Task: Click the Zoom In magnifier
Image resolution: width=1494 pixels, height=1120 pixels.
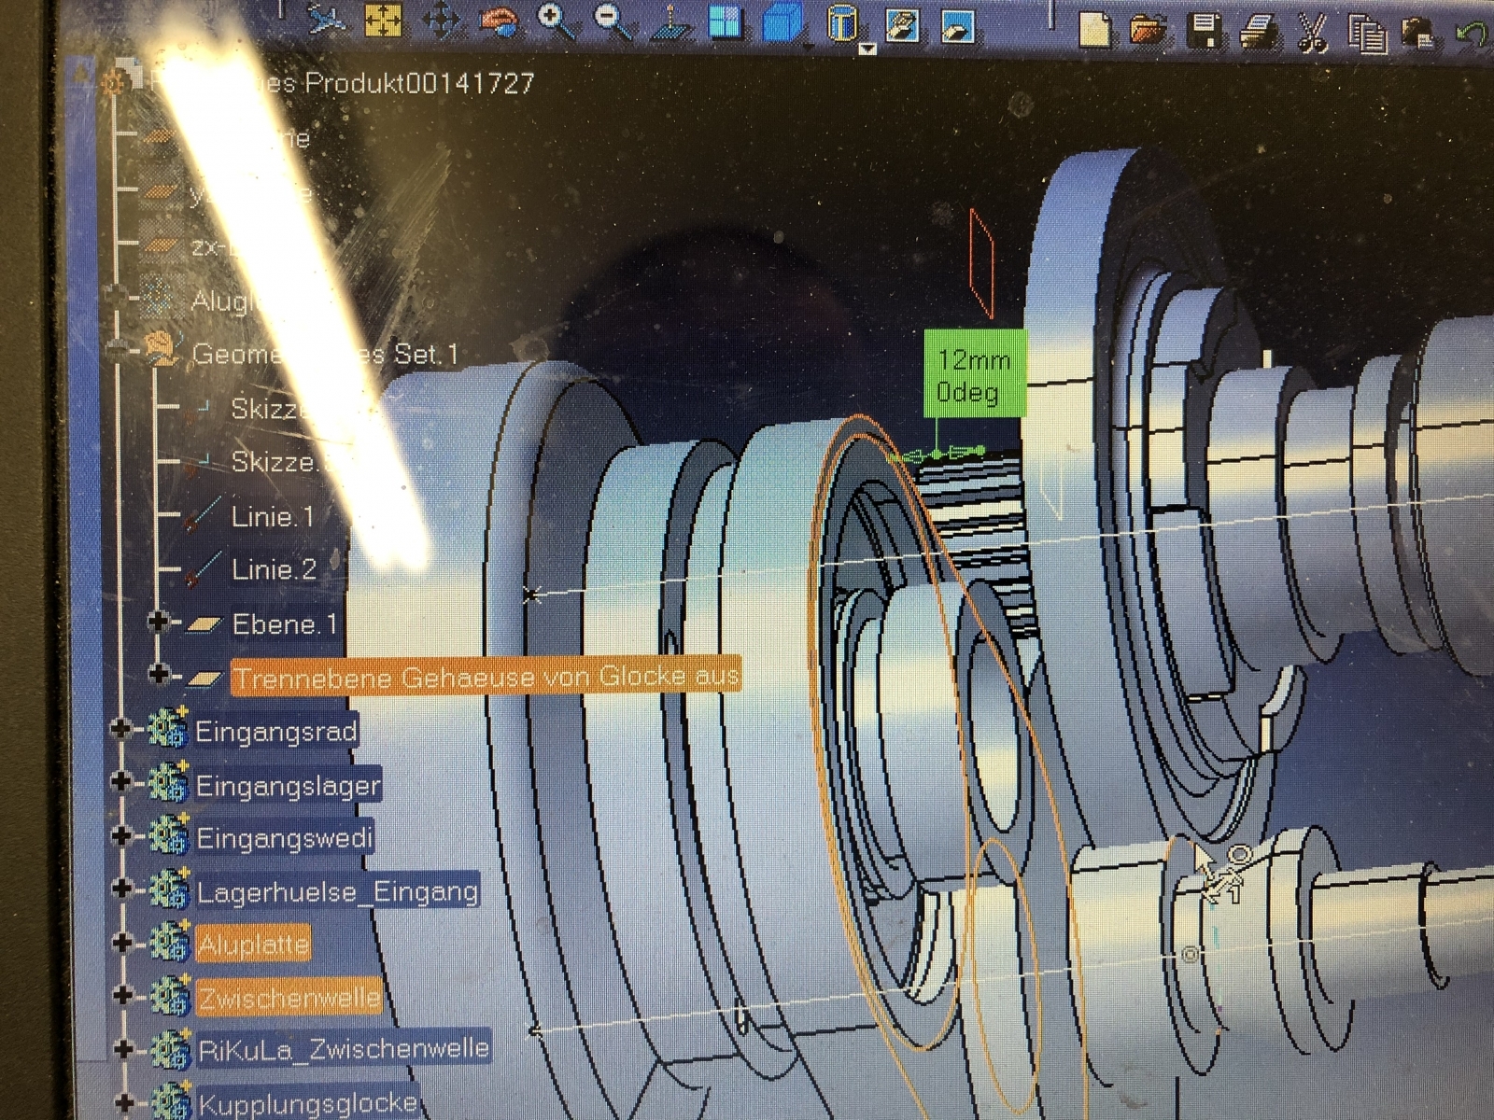Action: 556,21
